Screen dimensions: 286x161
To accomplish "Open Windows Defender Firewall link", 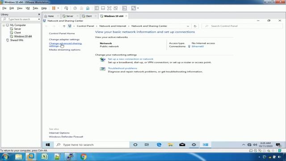I will (x=66, y=137).
